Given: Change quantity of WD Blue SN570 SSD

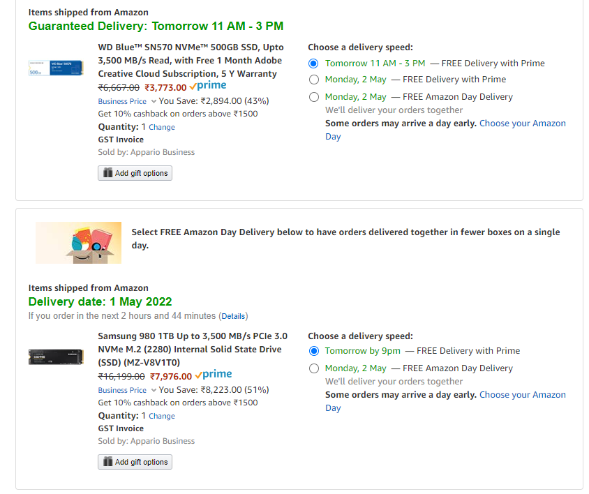Looking at the screenshot, I should click(x=161, y=128).
